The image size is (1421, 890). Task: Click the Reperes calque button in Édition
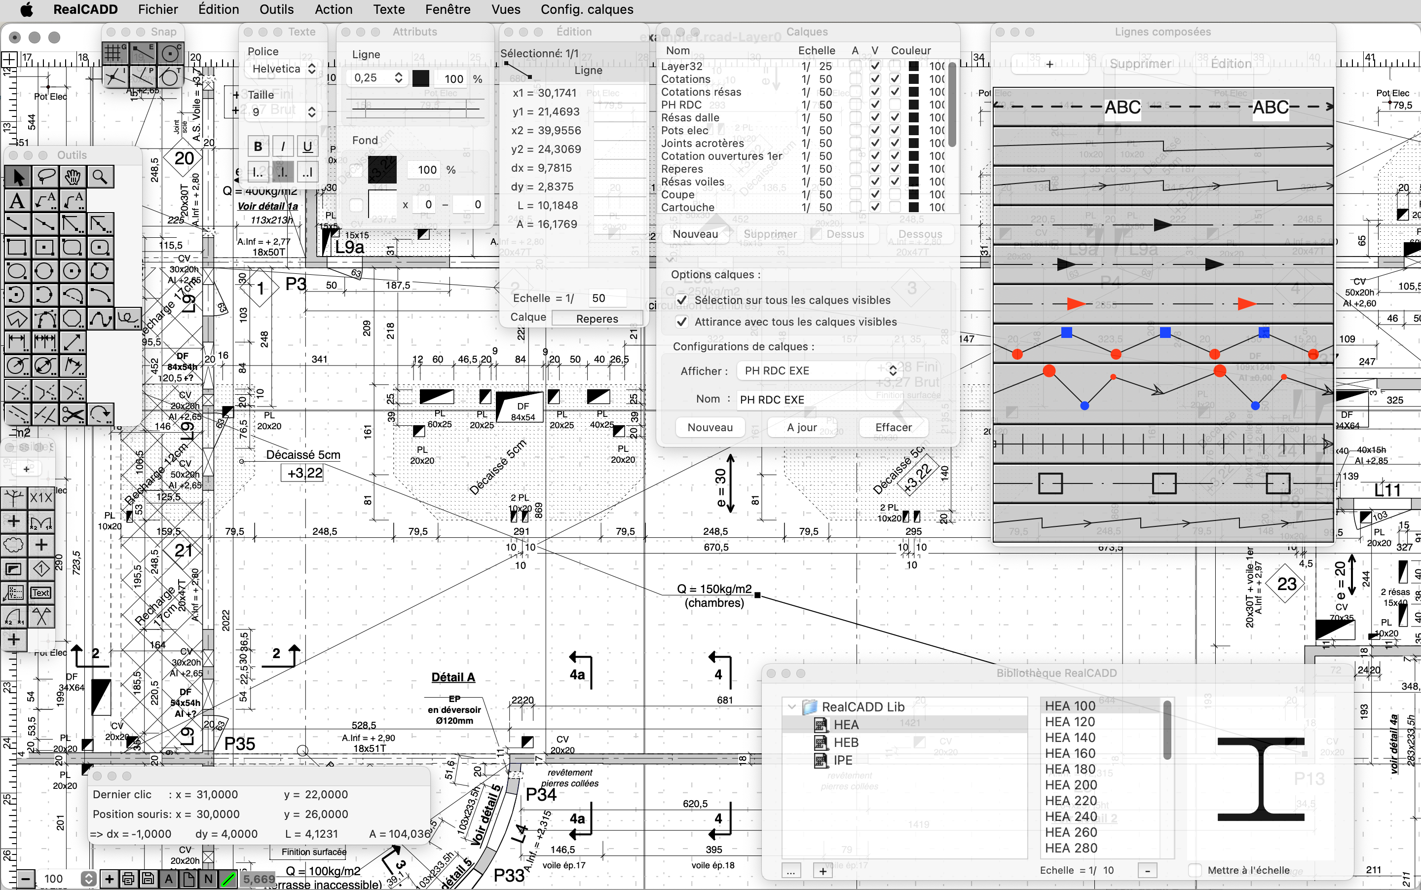click(597, 318)
